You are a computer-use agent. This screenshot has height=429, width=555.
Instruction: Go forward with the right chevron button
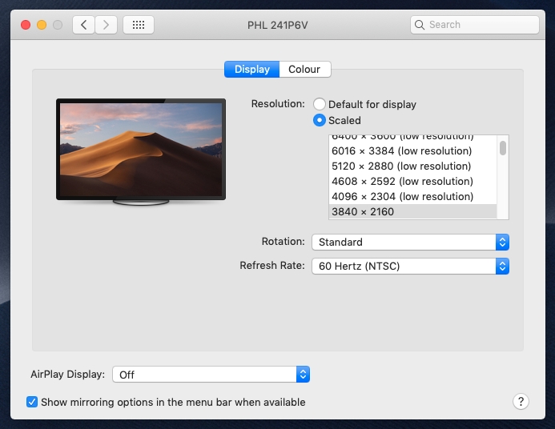click(106, 25)
